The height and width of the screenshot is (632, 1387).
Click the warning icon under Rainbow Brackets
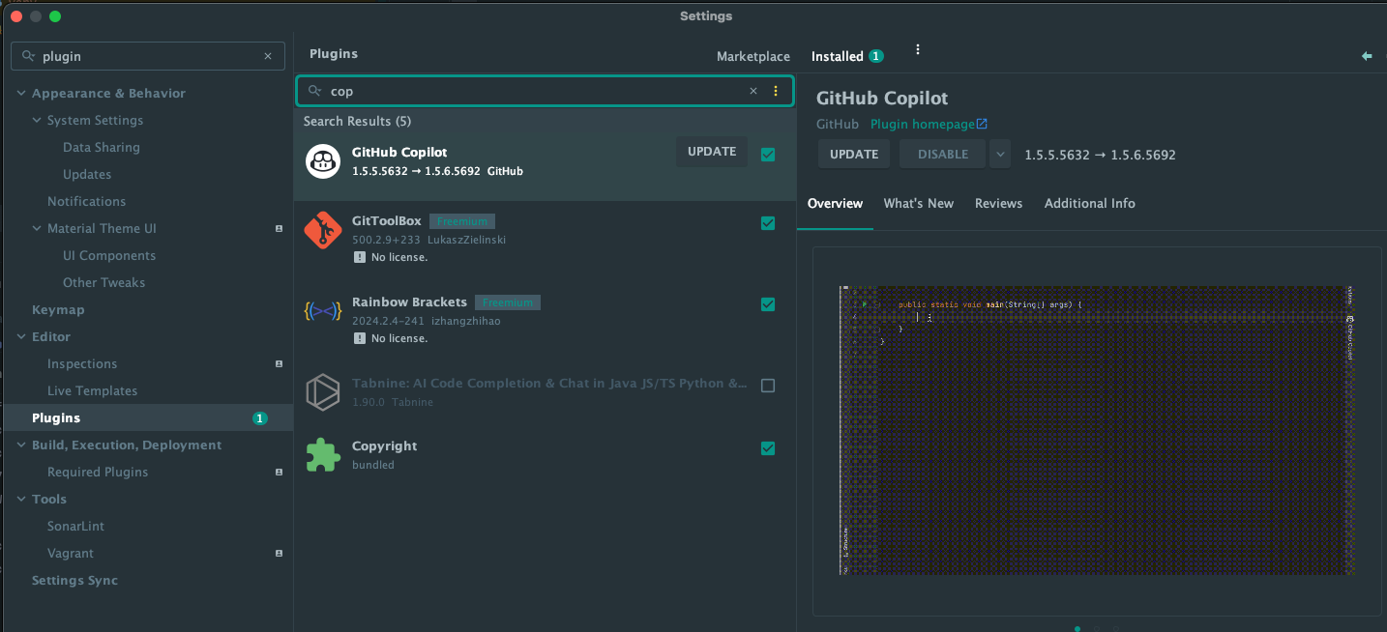coord(360,338)
